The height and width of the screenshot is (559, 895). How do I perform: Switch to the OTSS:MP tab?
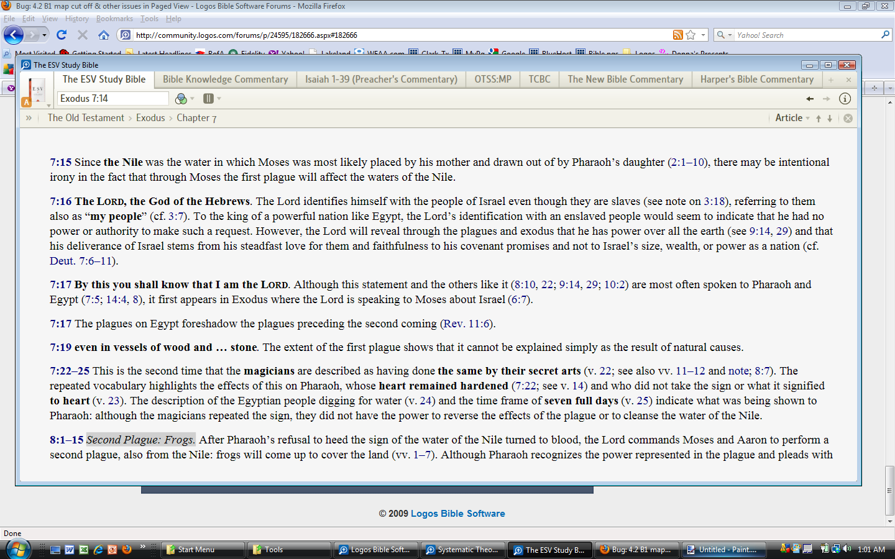tap(493, 80)
